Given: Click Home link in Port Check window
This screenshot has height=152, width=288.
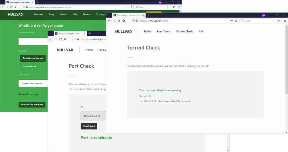Looking at the screenshot, I should [89, 50].
